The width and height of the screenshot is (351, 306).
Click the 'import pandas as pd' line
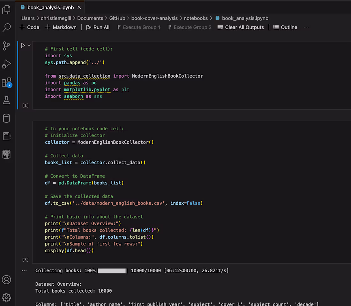[x=71, y=83]
